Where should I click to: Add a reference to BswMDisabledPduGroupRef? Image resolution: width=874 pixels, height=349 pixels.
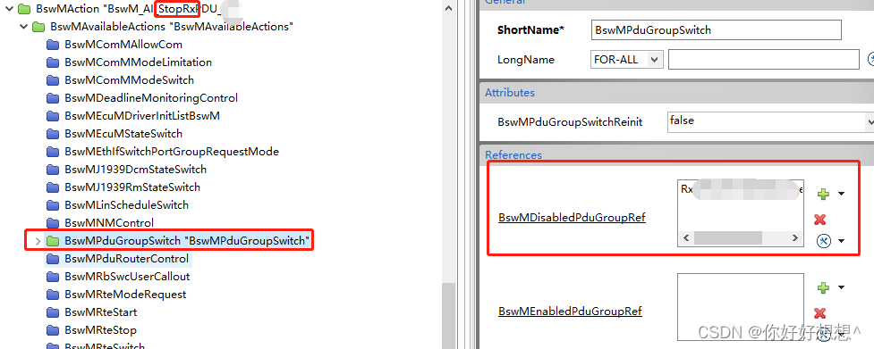pos(823,194)
